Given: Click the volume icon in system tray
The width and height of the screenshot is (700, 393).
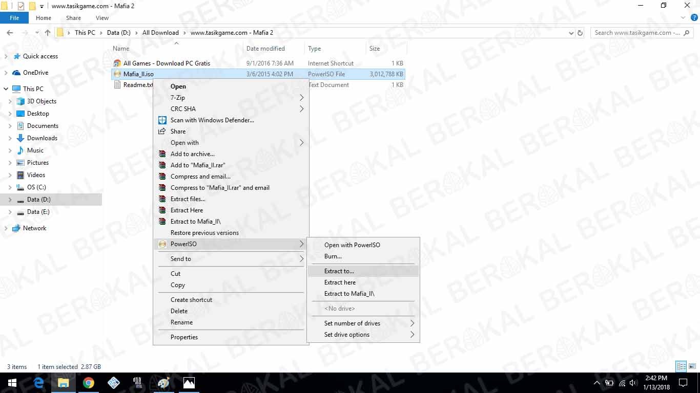Looking at the screenshot, I should (633, 383).
